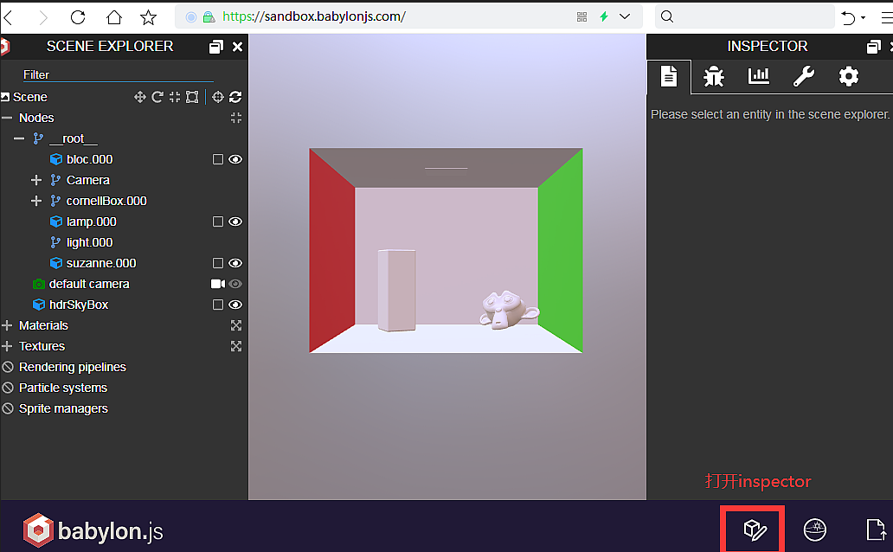Open the highlighted Inspector cube icon
The image size is (893, 552).
click(752, 529)
